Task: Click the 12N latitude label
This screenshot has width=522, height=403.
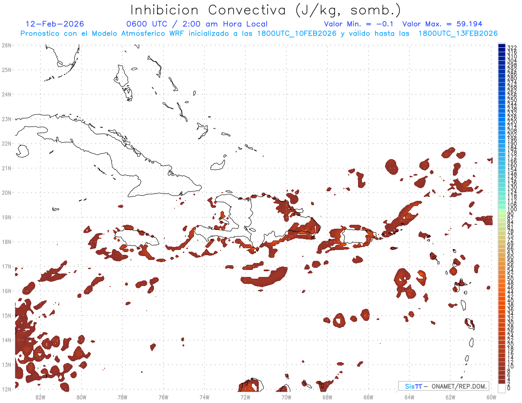Action: [7, 389]
